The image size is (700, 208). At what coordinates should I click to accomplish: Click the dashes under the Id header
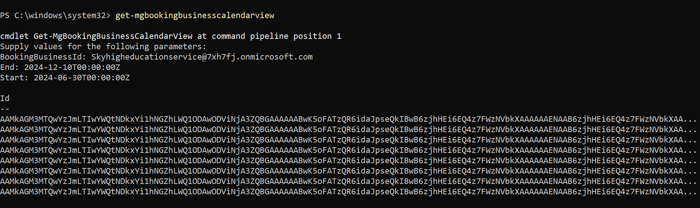click(x=5, y=109)
